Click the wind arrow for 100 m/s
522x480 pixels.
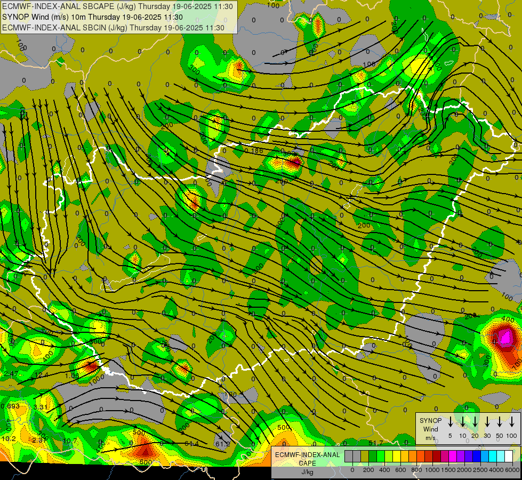[x=512, y=422]
